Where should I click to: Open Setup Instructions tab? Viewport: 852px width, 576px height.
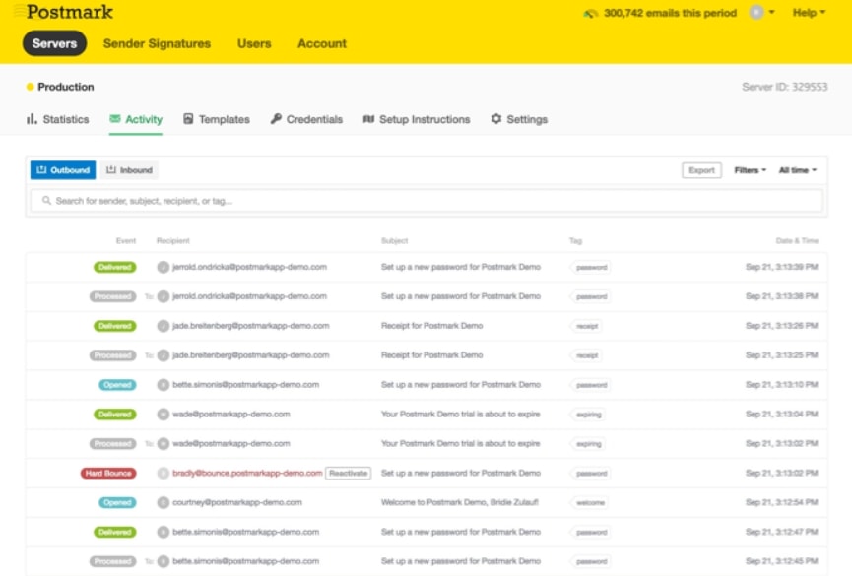point(417,119)
